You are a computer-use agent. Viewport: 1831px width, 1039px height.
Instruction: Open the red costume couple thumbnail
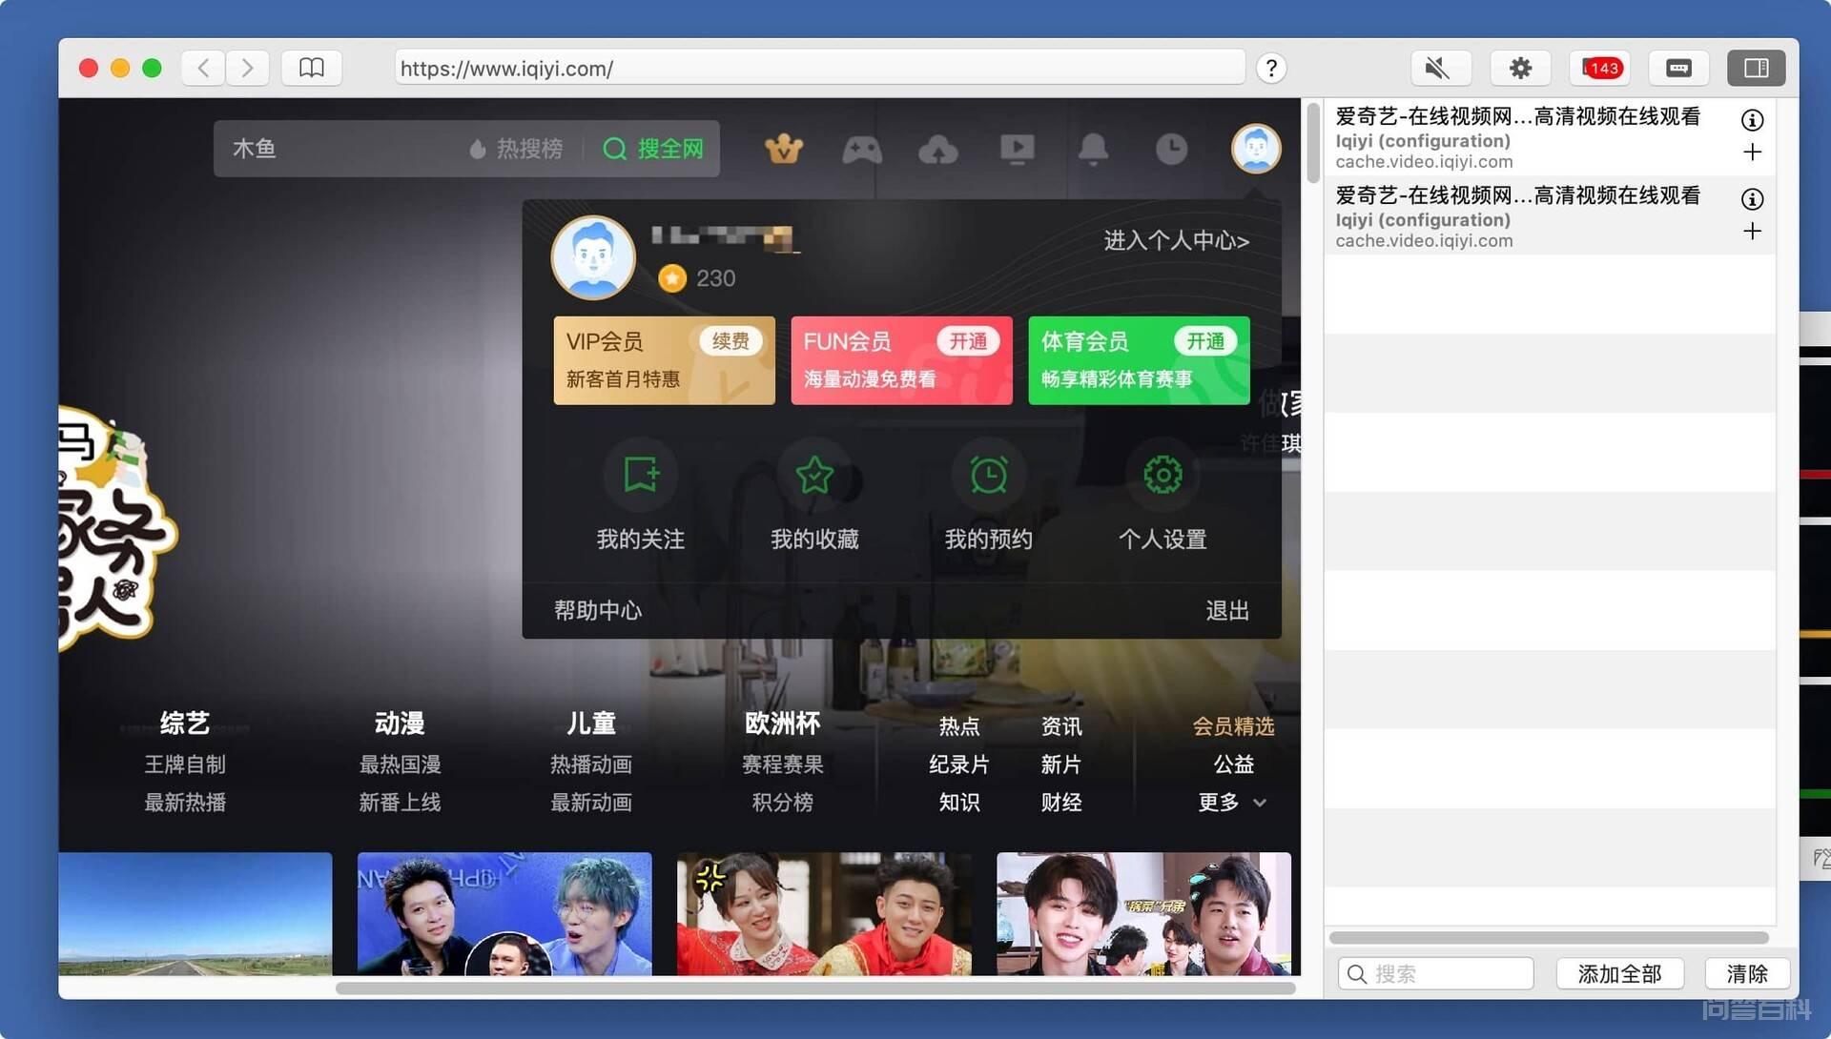tap(824, 913)
